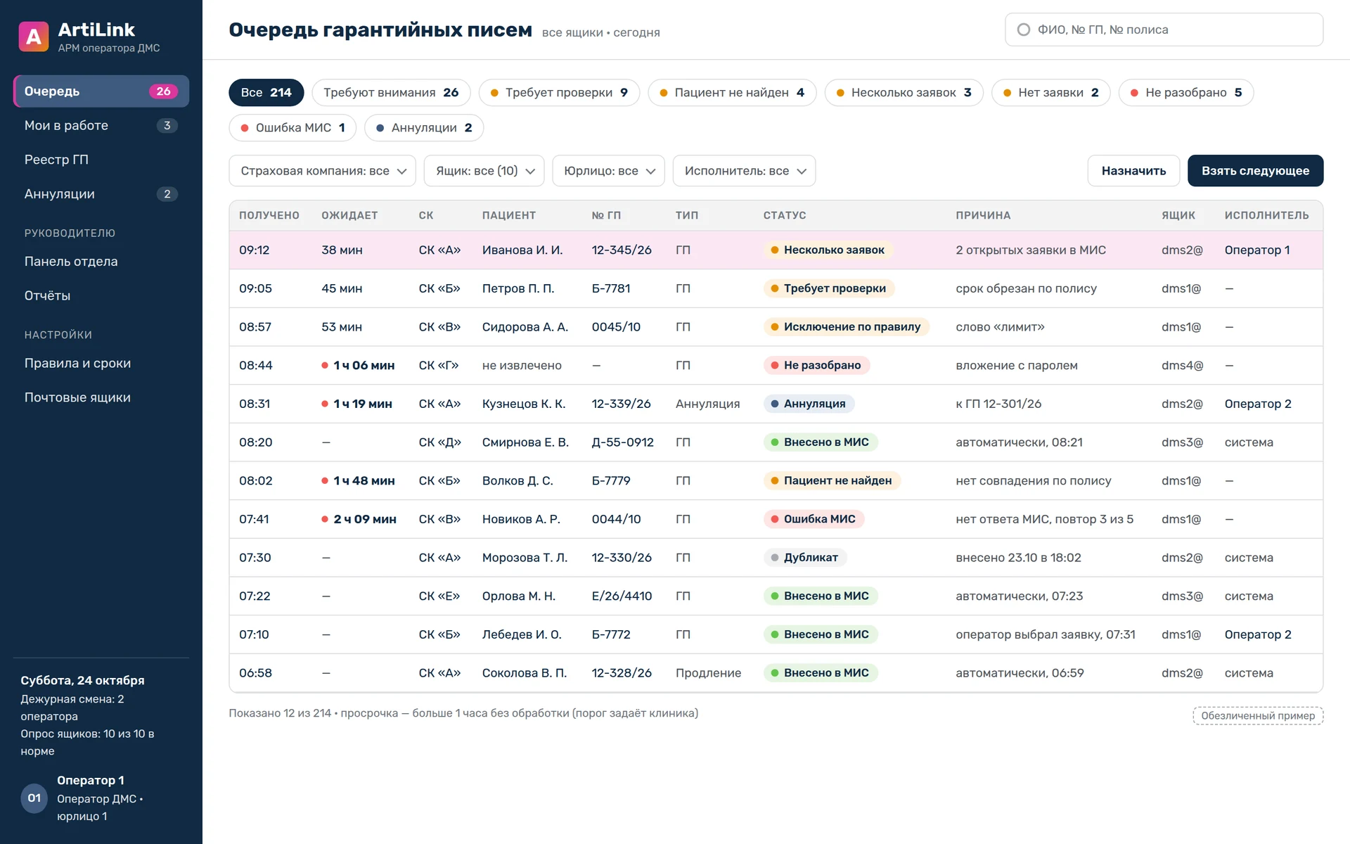The height and width of the screenshot is (844, 1350).
Task: Expand the 'Ящик: все (10)' dropdown
Action: click(x=484, y=171)
